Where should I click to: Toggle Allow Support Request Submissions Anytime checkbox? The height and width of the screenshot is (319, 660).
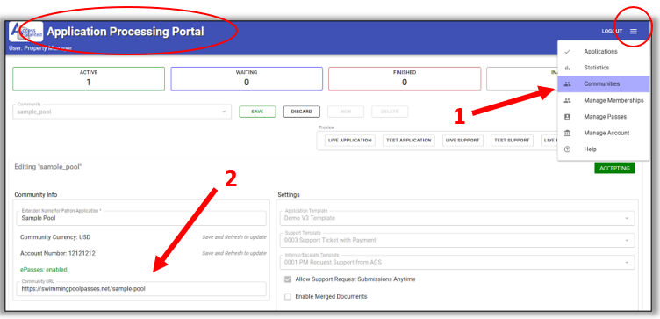click(x=288, y=279)
